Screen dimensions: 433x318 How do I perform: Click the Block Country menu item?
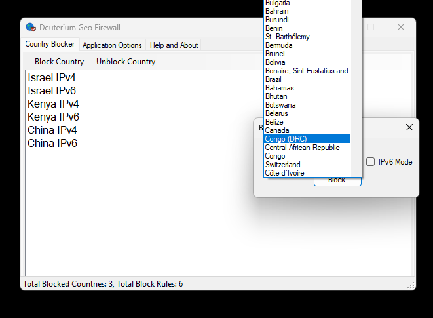[60, 62]
